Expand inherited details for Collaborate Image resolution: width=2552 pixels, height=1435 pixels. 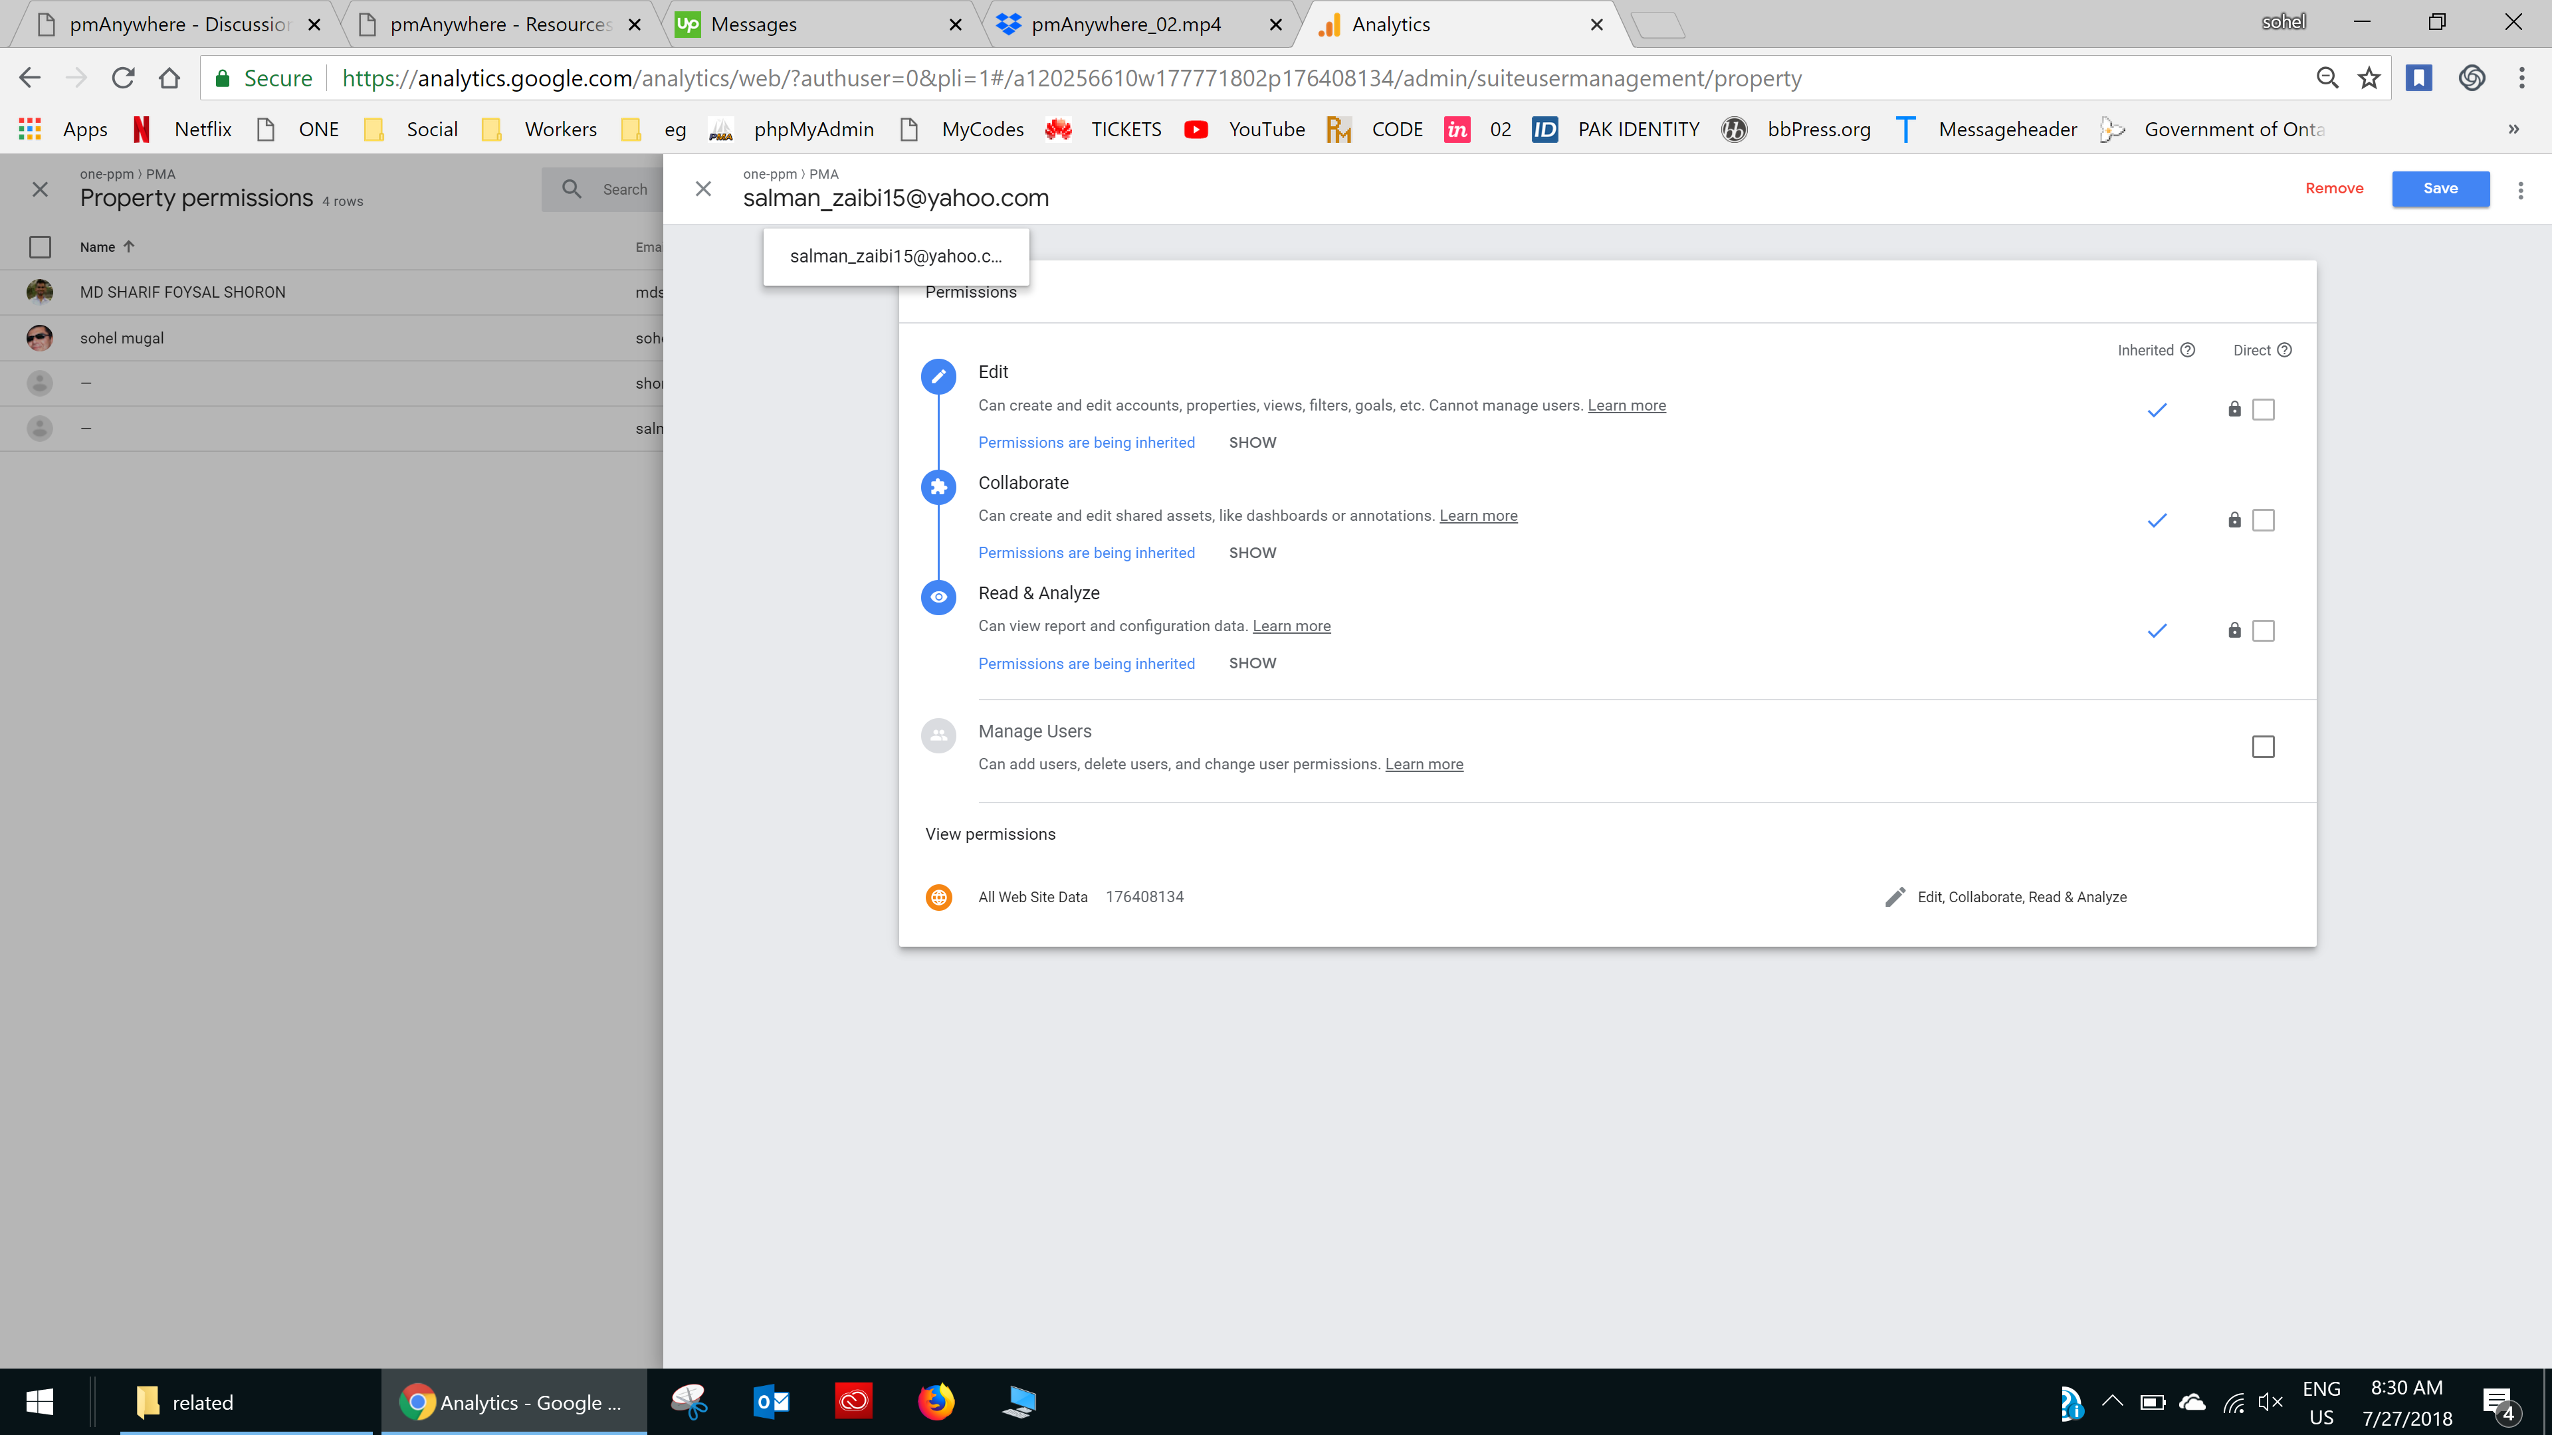pos(1252,553)
